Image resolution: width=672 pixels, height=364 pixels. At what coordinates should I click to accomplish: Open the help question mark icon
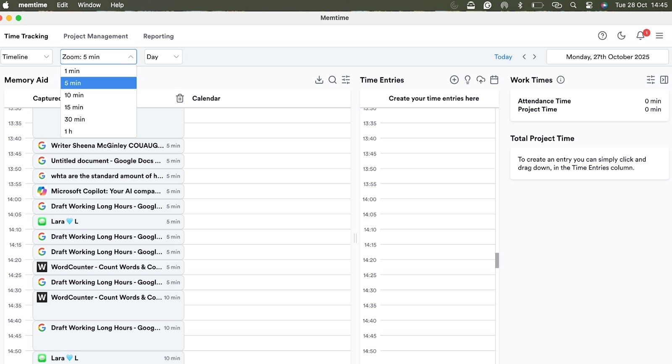602,36
